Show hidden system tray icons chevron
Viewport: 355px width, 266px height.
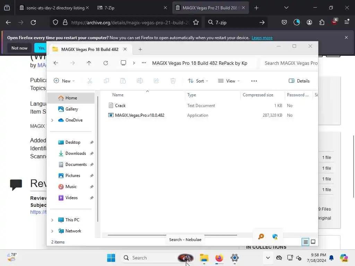point(268,258)
